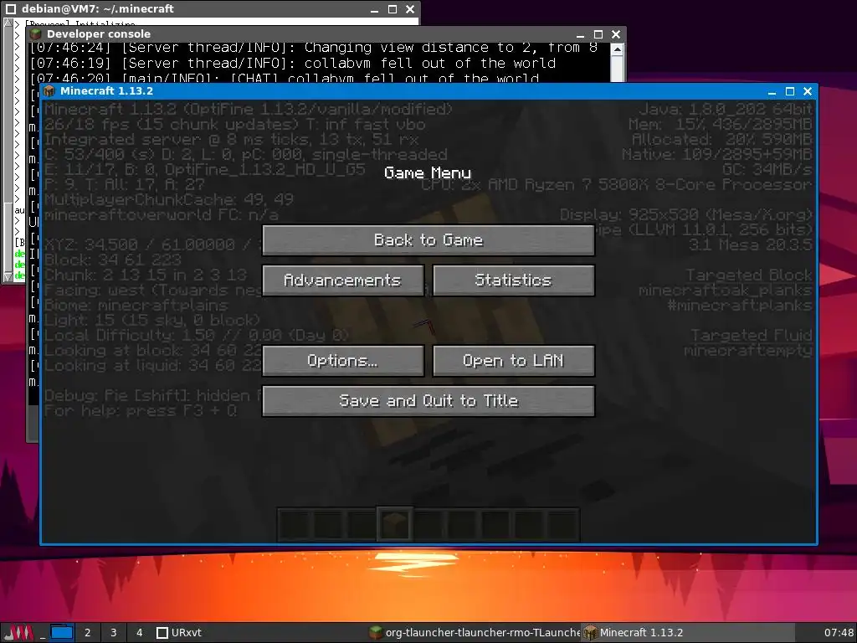857x643 pixels.
Task: Activate URxvt in the taskbar
Action: pos(179,633)
